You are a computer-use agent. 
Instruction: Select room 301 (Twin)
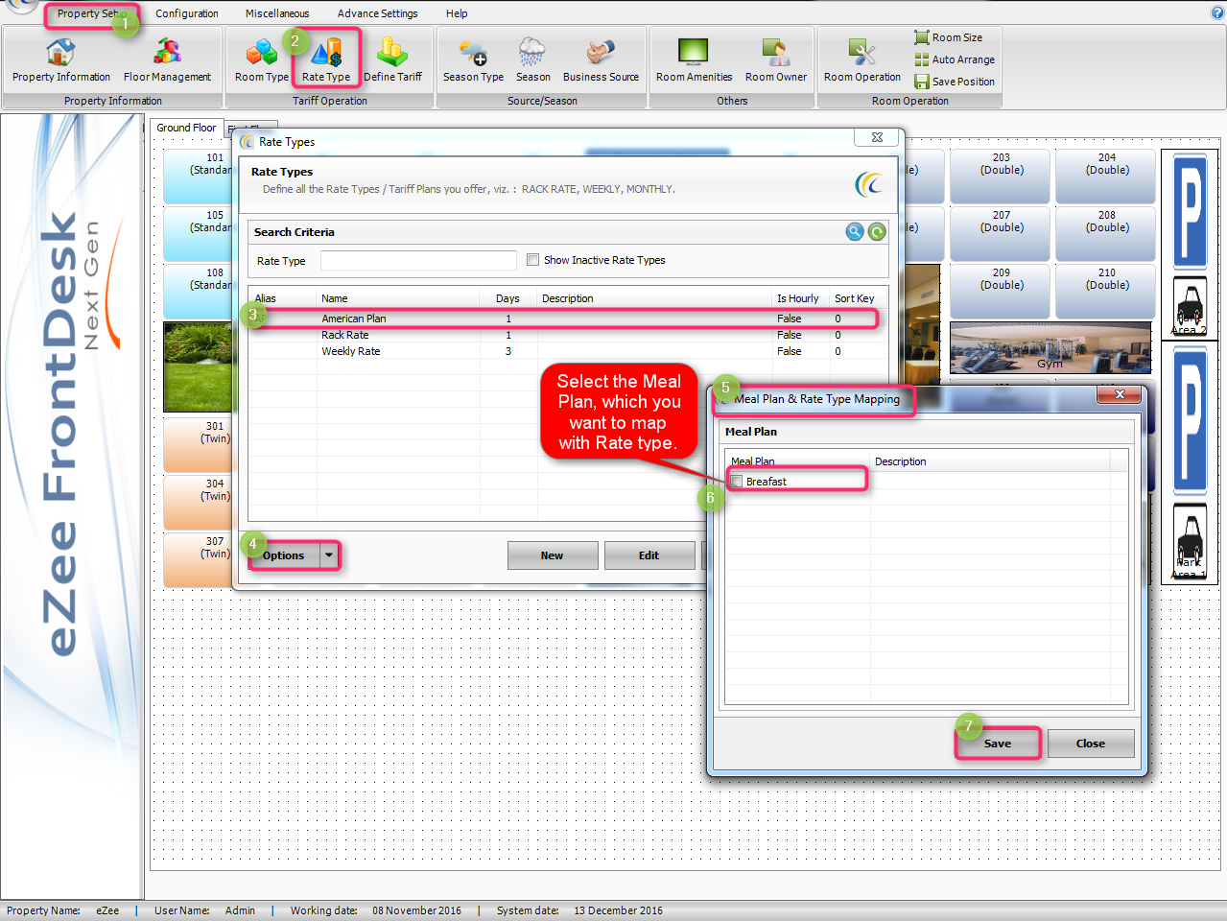tap(199, 443)
